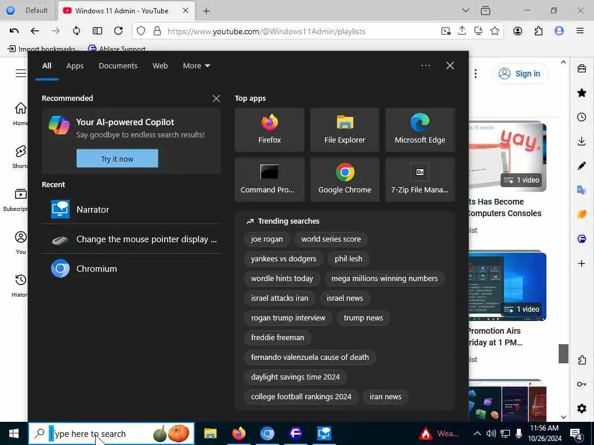Image resolution: width=594 pixels, height=445 pixels.
Task: Switch to the Documents search tab
Action: click(x=118, y=66)
